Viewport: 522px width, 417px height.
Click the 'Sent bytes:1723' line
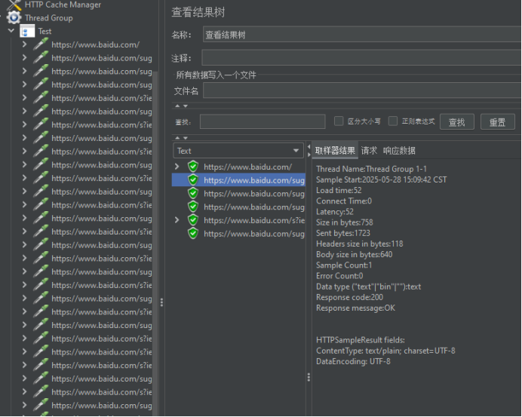click(343, 232)
